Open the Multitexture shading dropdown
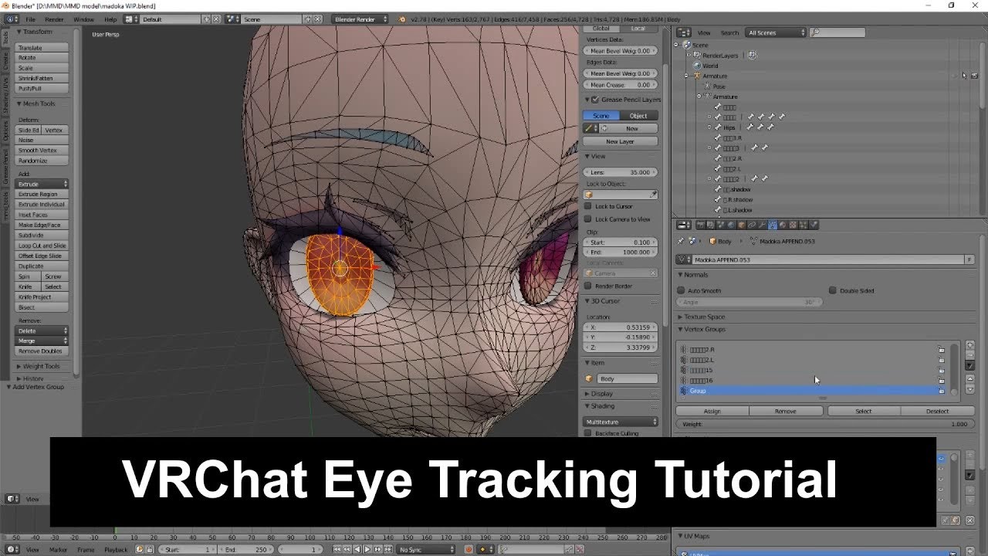The height and width of the screenshot is (556, 988). click(621, 422)
